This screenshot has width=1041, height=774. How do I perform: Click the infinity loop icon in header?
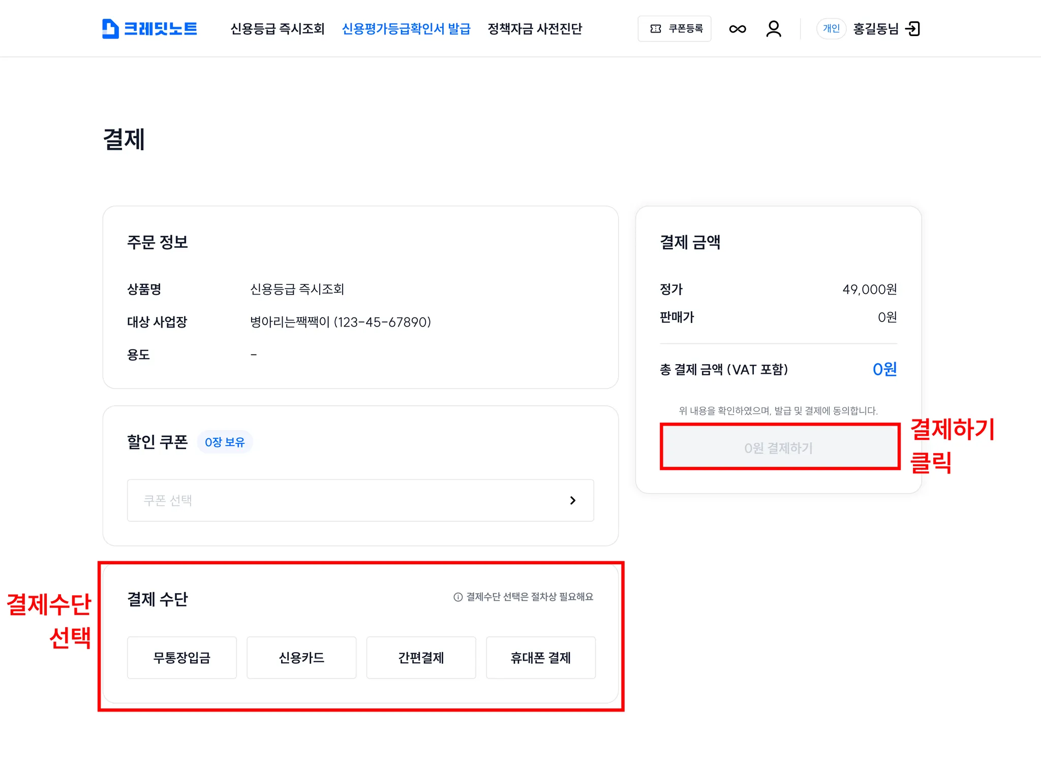pos(737,29)
